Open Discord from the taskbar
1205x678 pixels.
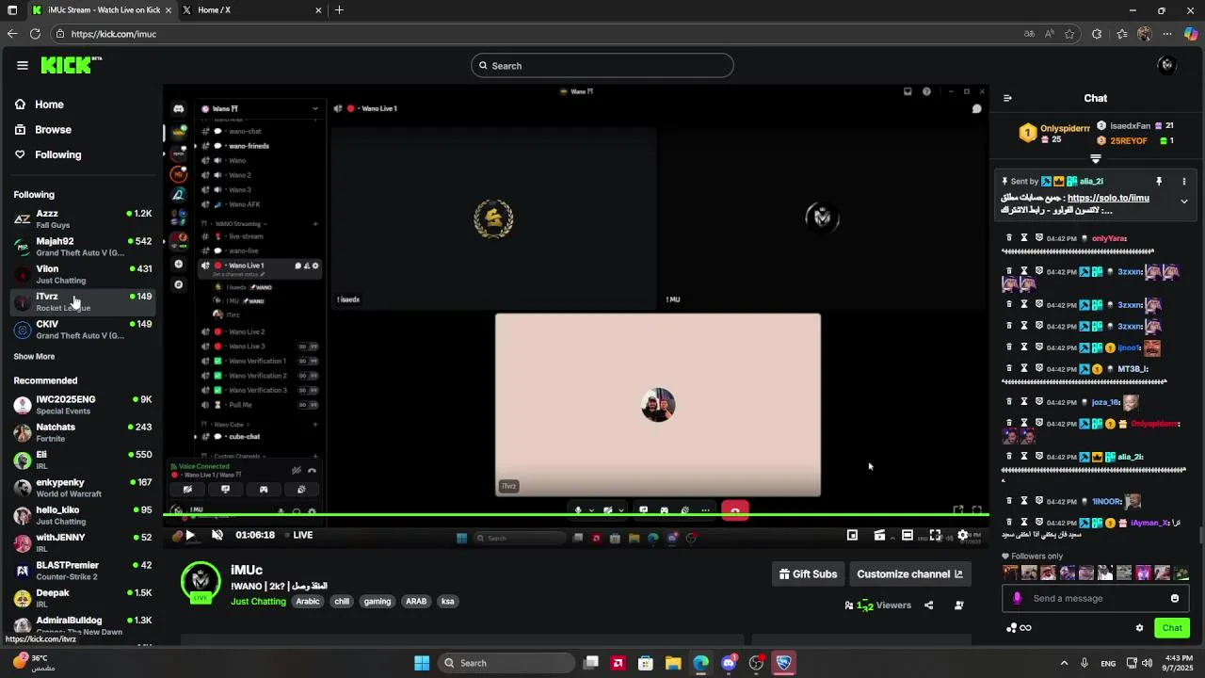(x=729, y=663)
